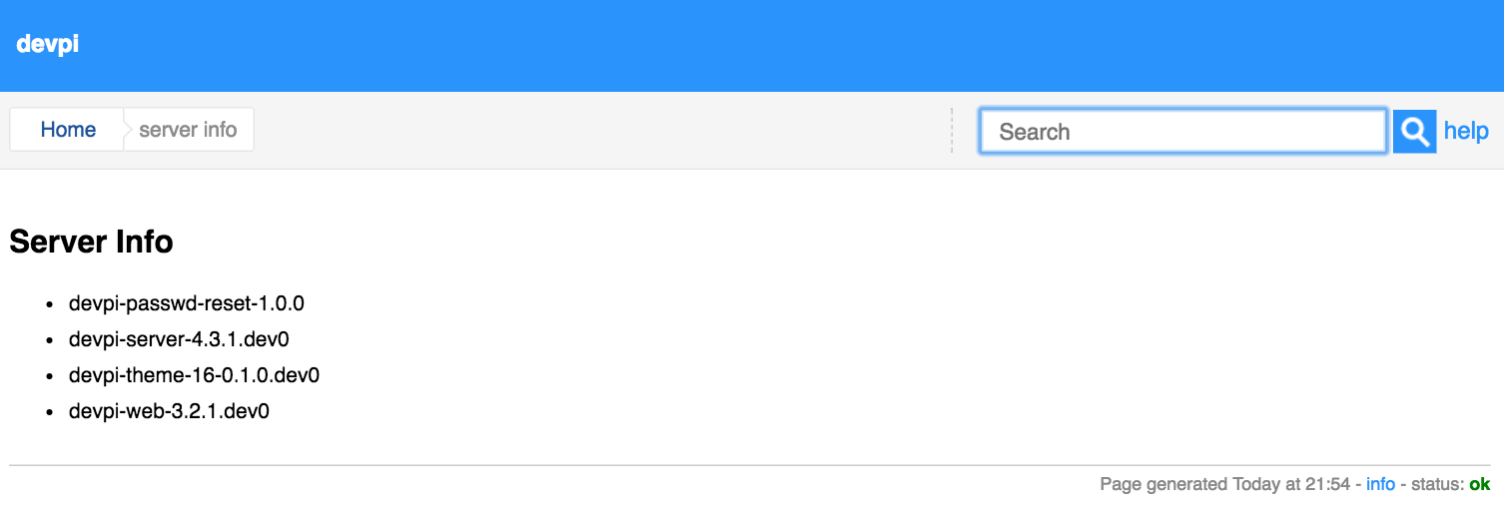1504x523 pixels.
Task: Click the word status in footer
Action: pyautogui.click(x=1436, y=484)
